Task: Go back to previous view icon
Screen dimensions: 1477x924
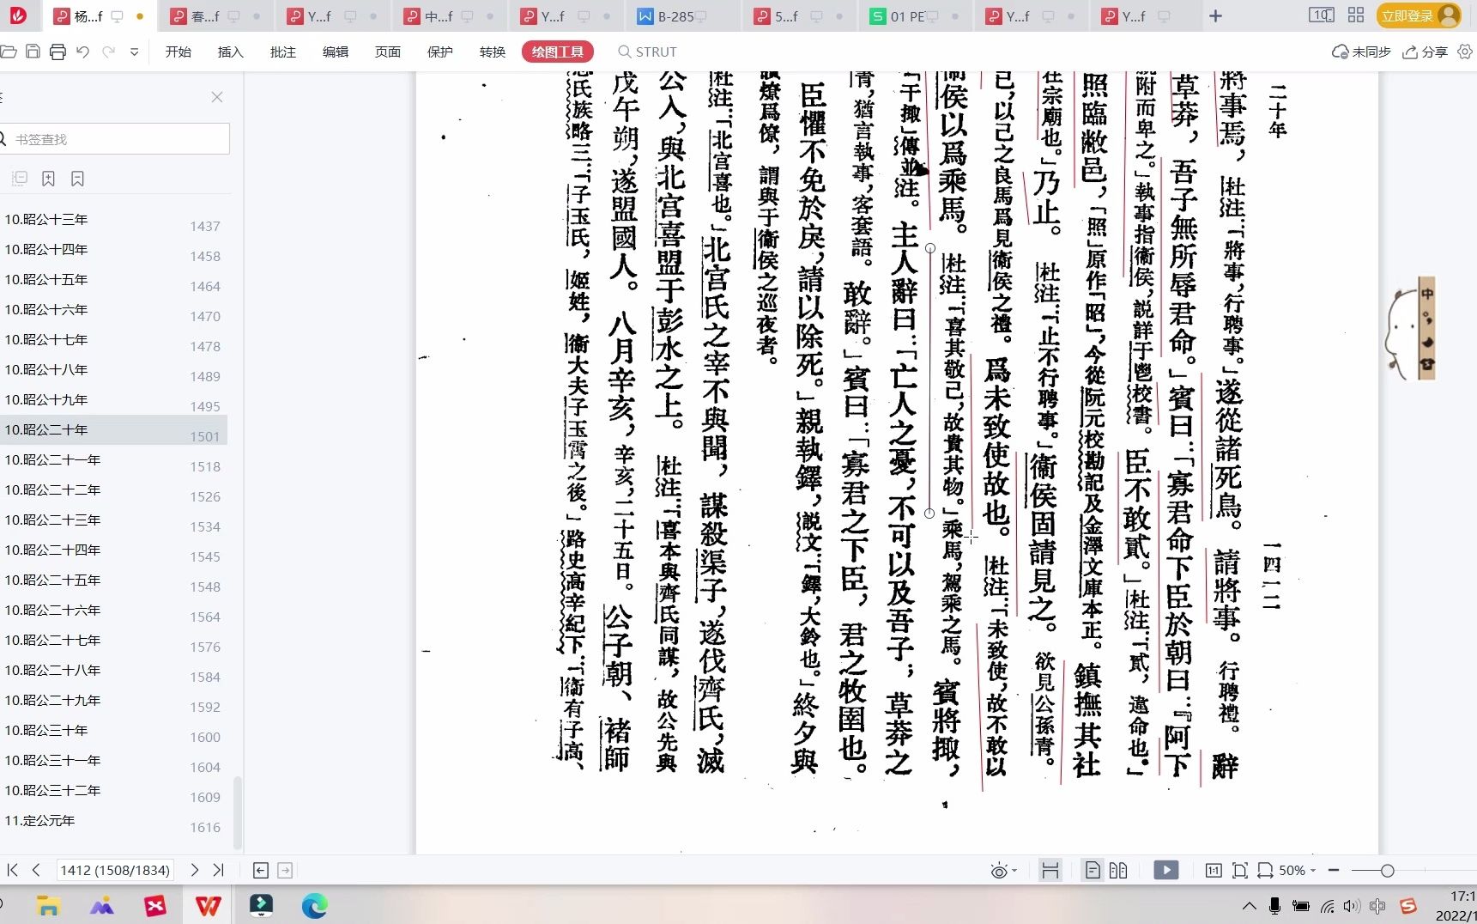Action: click(x=261, y=870)
